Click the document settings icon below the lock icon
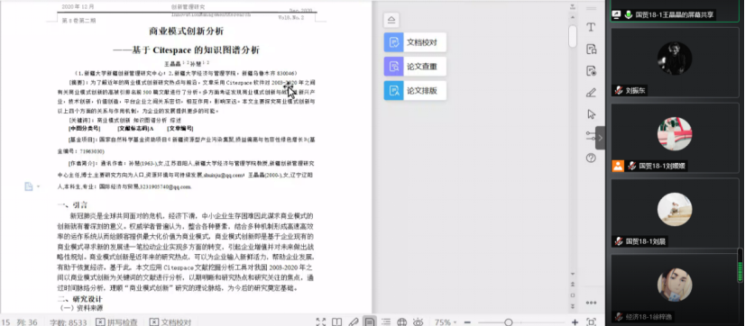Image resolution: width=745 pixels, height=326 pixels. [591, 71]
